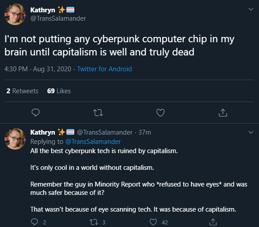Retweet the reply tweet showing 3 retweets
259x227 pixels.
pyautogui.click(x=94, y=222)
